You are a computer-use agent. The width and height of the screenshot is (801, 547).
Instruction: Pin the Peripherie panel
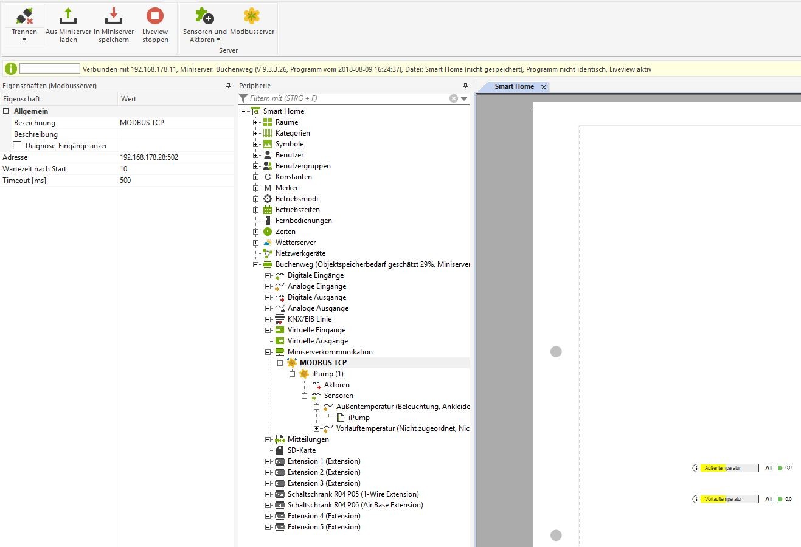pyautogui.click(x=465, y=86)
